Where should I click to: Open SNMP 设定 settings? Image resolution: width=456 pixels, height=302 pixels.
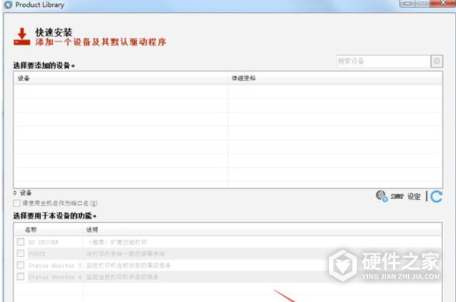(x=398, y=197)
